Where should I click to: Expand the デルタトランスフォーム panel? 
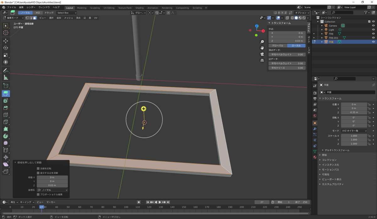[x=336, y=150]
